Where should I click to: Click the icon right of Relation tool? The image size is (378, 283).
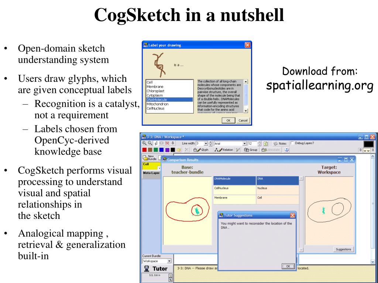point(238,150)
